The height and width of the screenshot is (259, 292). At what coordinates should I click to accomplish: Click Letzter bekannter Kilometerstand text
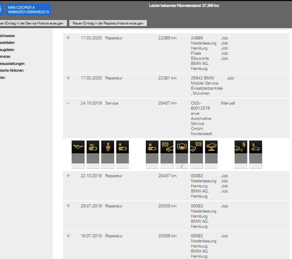[184, 6]
